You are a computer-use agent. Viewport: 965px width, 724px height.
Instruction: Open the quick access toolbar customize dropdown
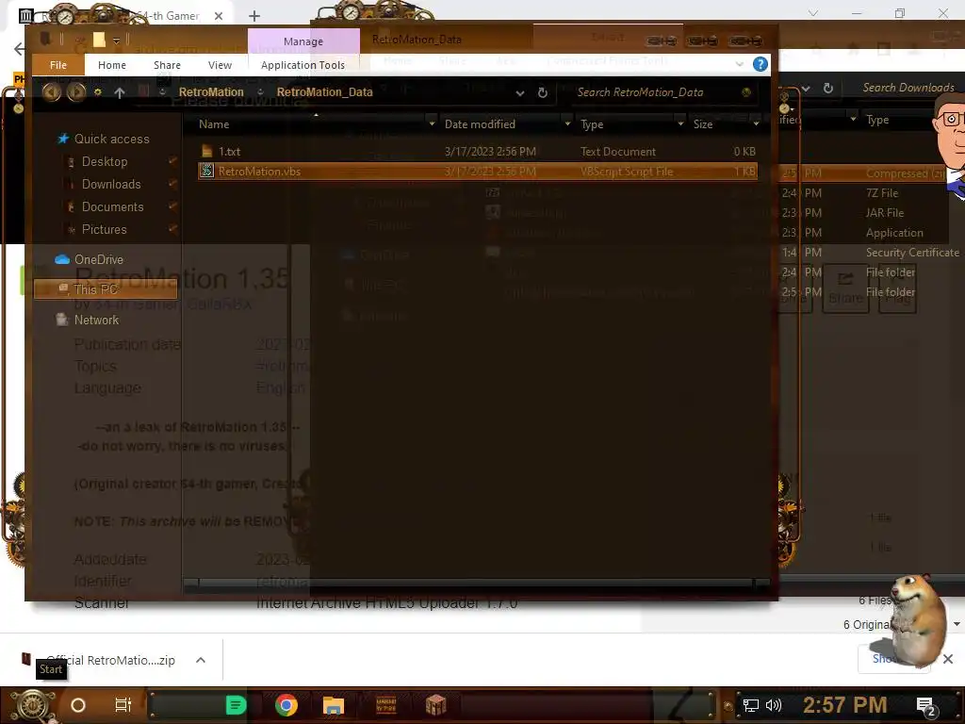(x=116, y=41)
